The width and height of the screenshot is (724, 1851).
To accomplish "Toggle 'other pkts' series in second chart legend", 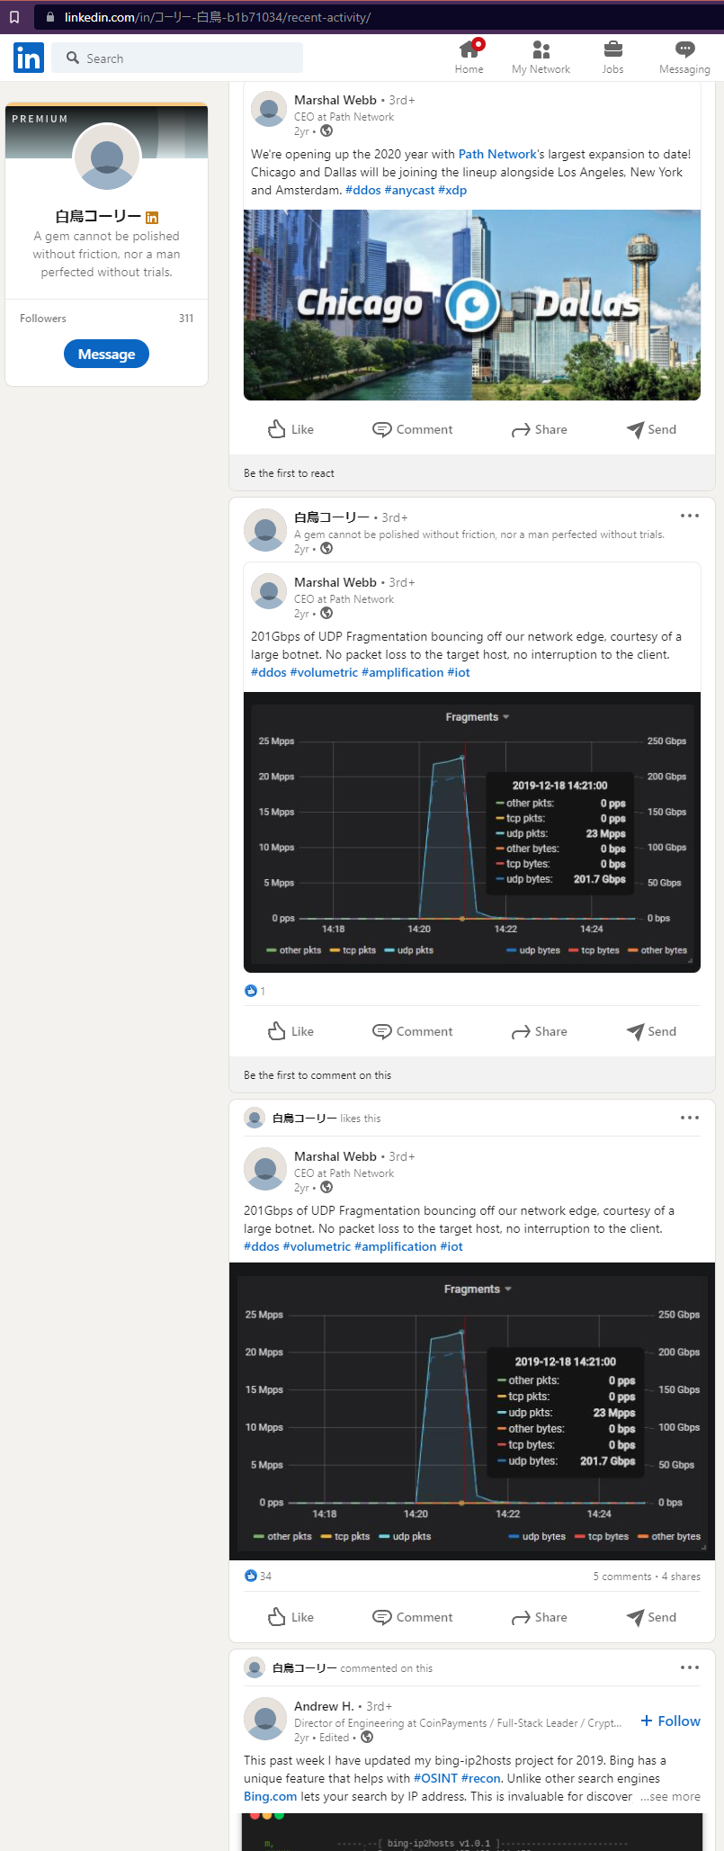I will pos(283,1536).
